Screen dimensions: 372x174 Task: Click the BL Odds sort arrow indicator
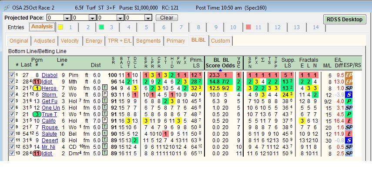(221, 70)
